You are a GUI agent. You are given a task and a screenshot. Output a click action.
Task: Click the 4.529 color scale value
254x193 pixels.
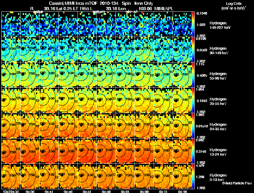(200, 165)
